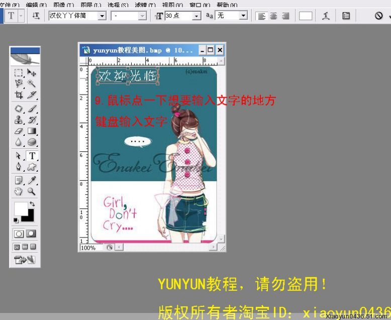Open foreground color swatch picker
The image size is (391, 320).
tap(20, 208)
